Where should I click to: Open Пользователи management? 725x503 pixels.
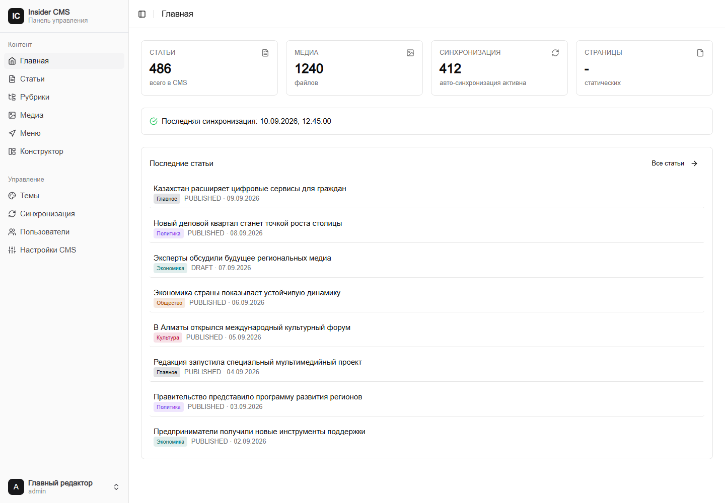(x=64, y=232)
